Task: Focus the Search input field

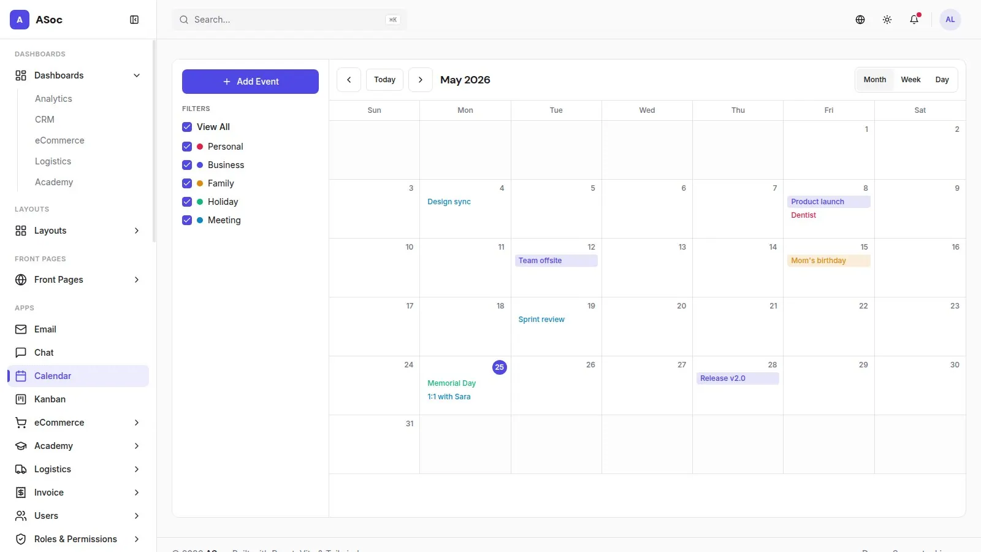Action: pos(289,20)
